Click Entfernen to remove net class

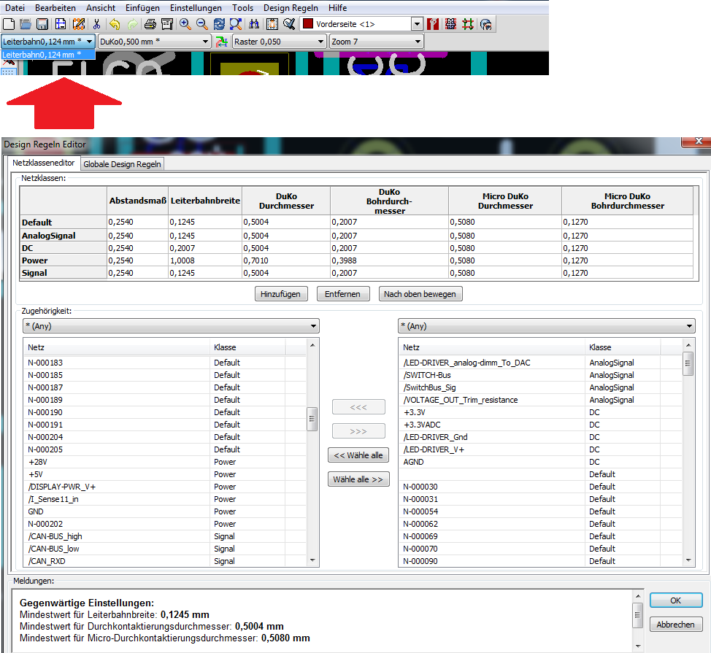tap(342, 293)
